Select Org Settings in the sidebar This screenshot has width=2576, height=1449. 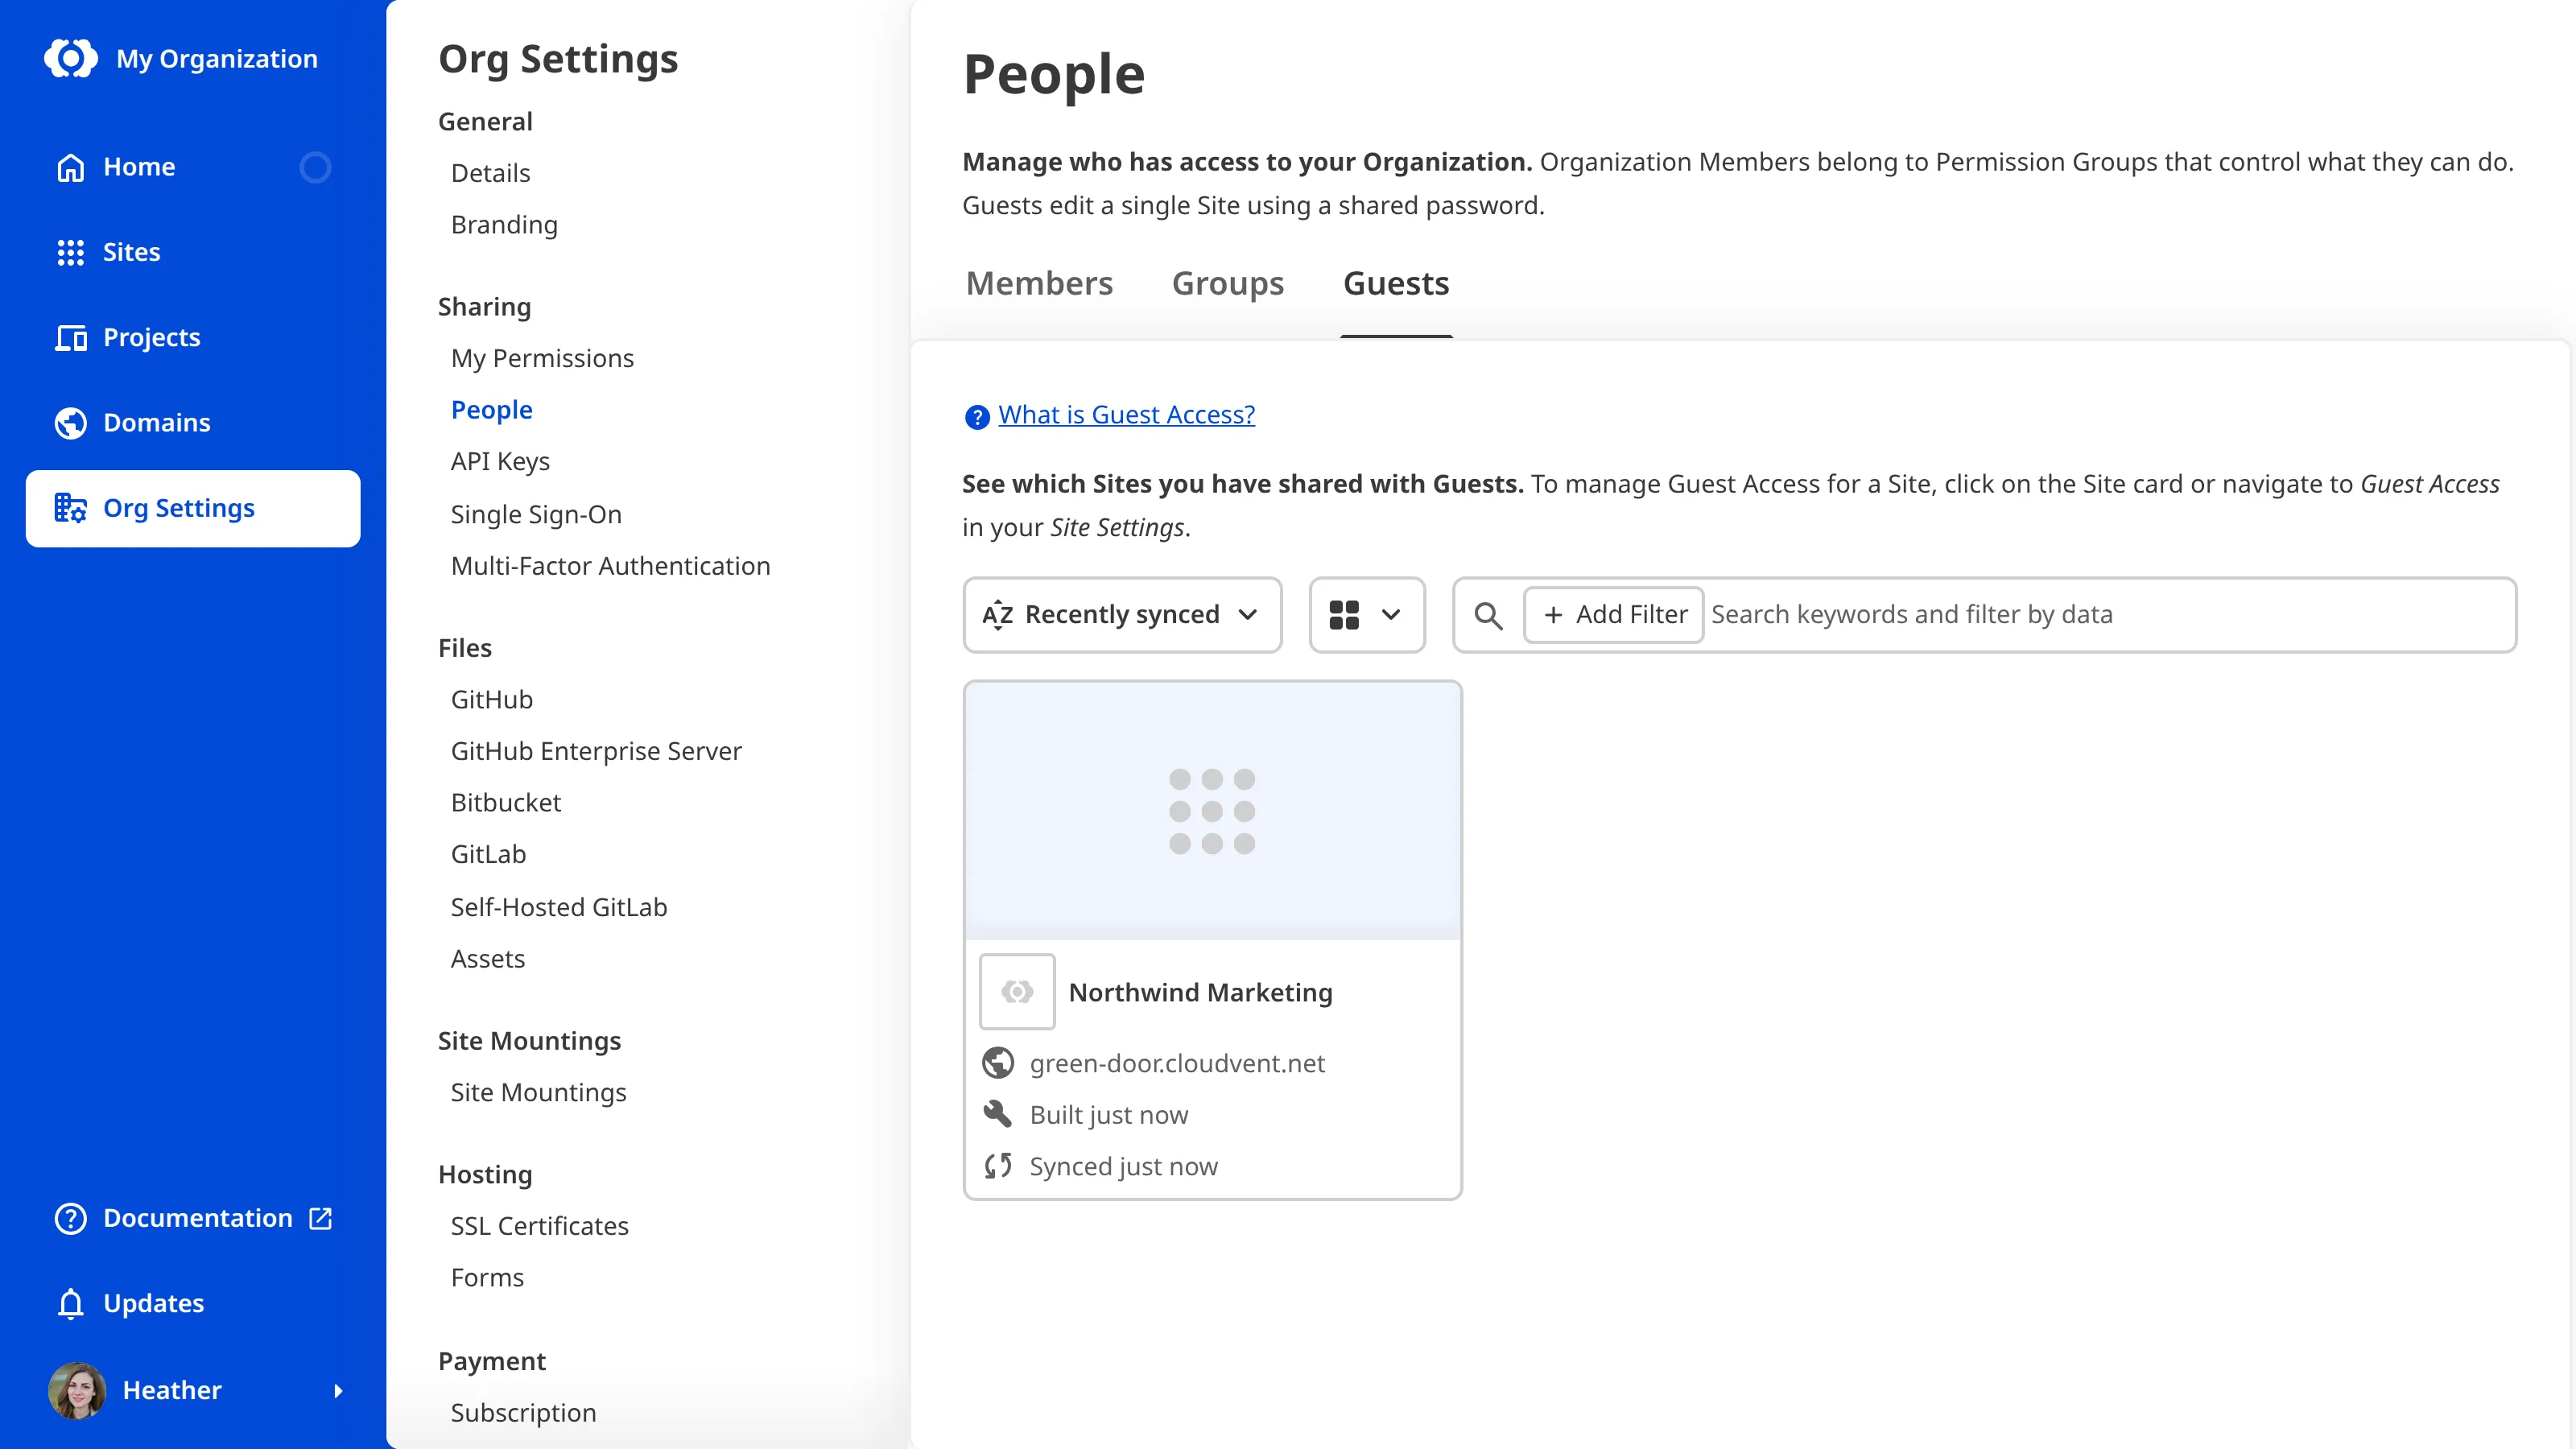[x=193, y=508]
